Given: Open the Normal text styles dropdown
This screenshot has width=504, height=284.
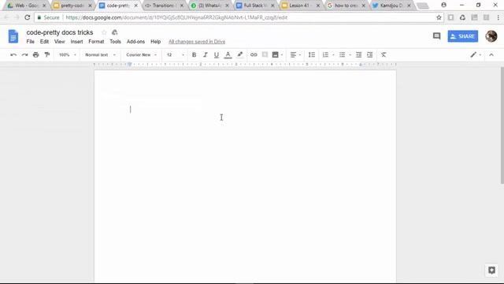Looking at the screenshot, I should tap(100, 54).
